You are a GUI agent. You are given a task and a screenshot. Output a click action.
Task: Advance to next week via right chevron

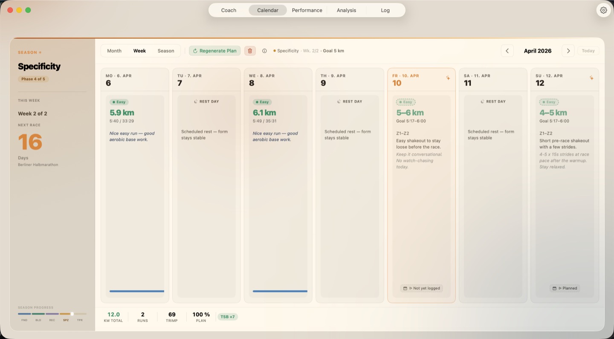(x=568, y=50)
